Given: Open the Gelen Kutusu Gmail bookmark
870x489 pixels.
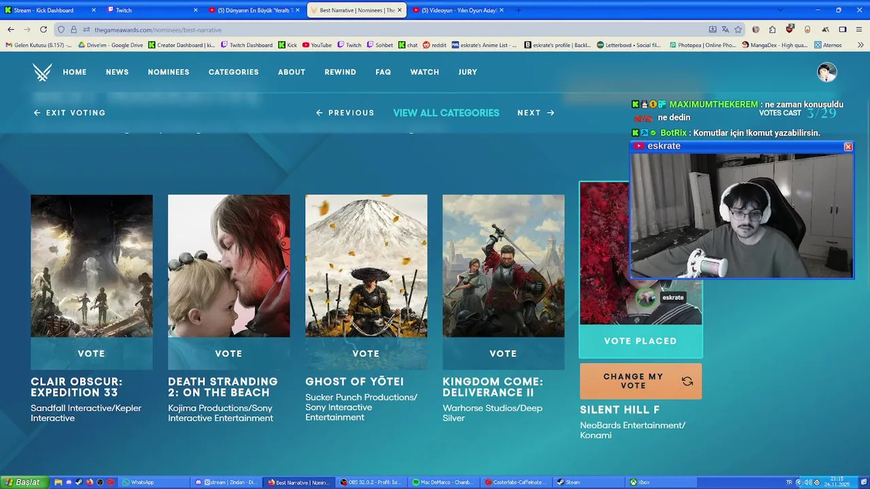Looking at the screenshot, I should pos(39,45).
